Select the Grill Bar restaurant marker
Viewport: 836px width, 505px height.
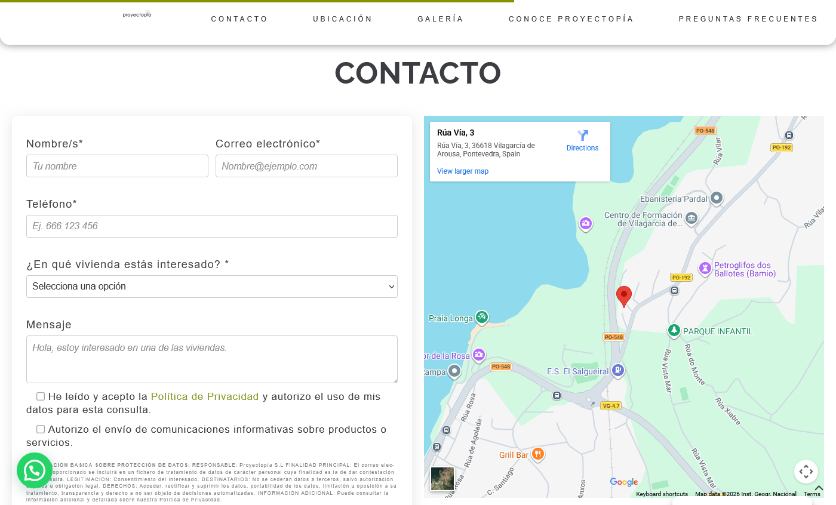(537, 454)
